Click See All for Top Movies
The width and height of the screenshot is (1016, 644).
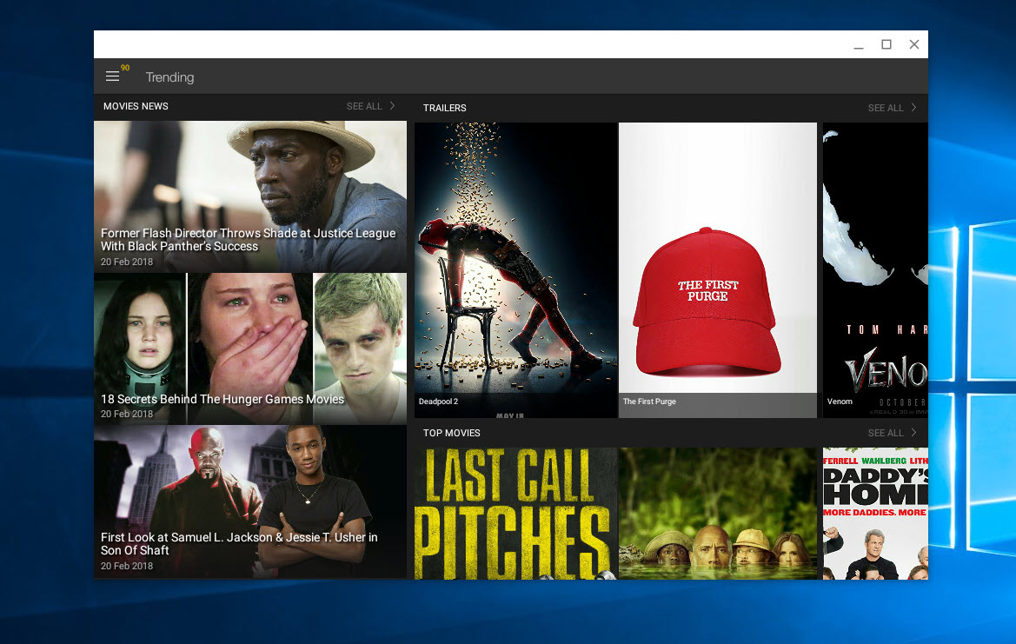(885, 433)
